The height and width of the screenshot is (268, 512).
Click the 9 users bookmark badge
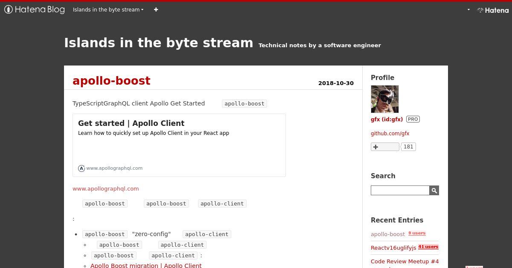(417, 233)
